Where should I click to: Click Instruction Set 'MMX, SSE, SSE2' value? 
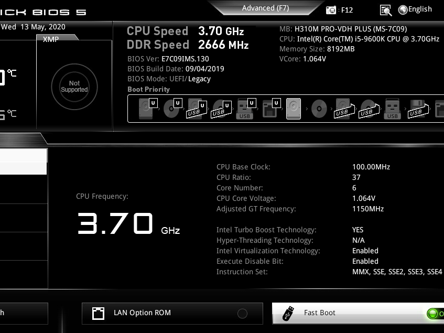397,272
